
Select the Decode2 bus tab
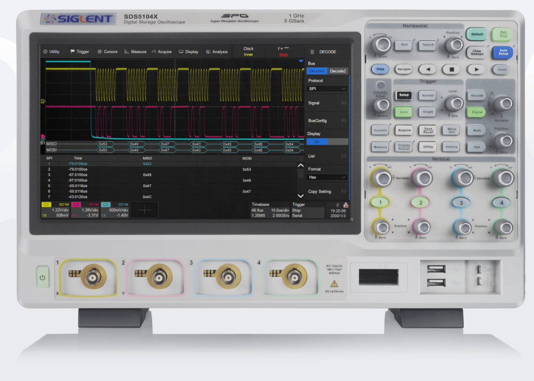pyautogui.click(x=338, y=71)
